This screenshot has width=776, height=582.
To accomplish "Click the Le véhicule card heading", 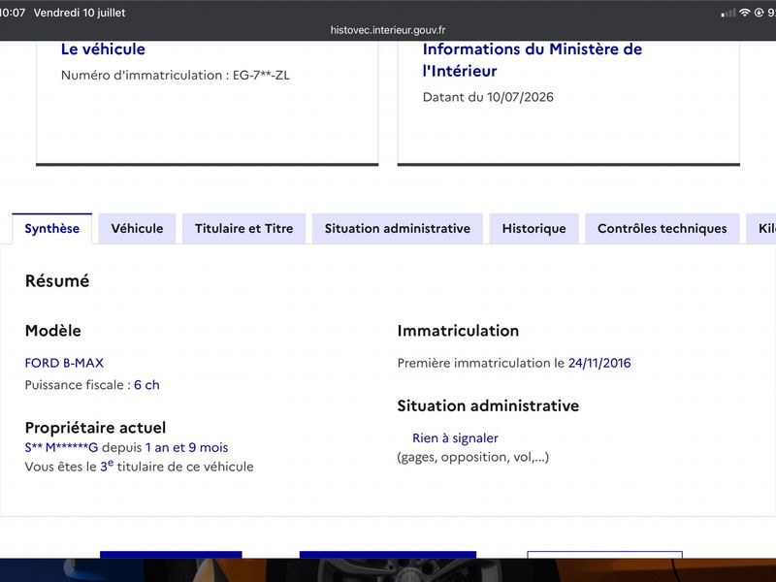I will (103, 49).
